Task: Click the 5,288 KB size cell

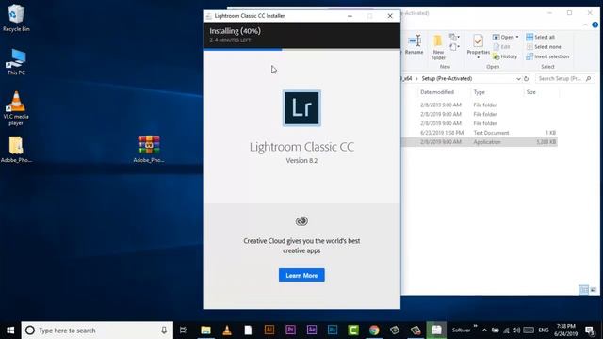Action: (x=546, y=142)
